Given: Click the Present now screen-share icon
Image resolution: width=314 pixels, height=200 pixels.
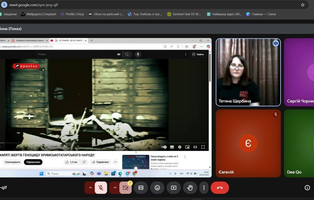Looking at the screenshot, I should (x=174, y=188).
